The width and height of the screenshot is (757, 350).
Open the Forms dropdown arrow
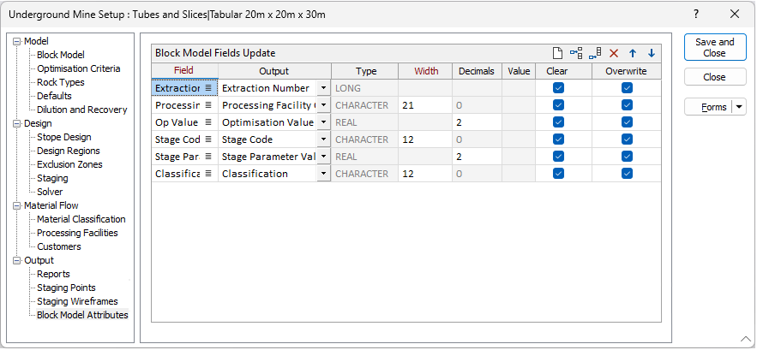pos(739,107)
